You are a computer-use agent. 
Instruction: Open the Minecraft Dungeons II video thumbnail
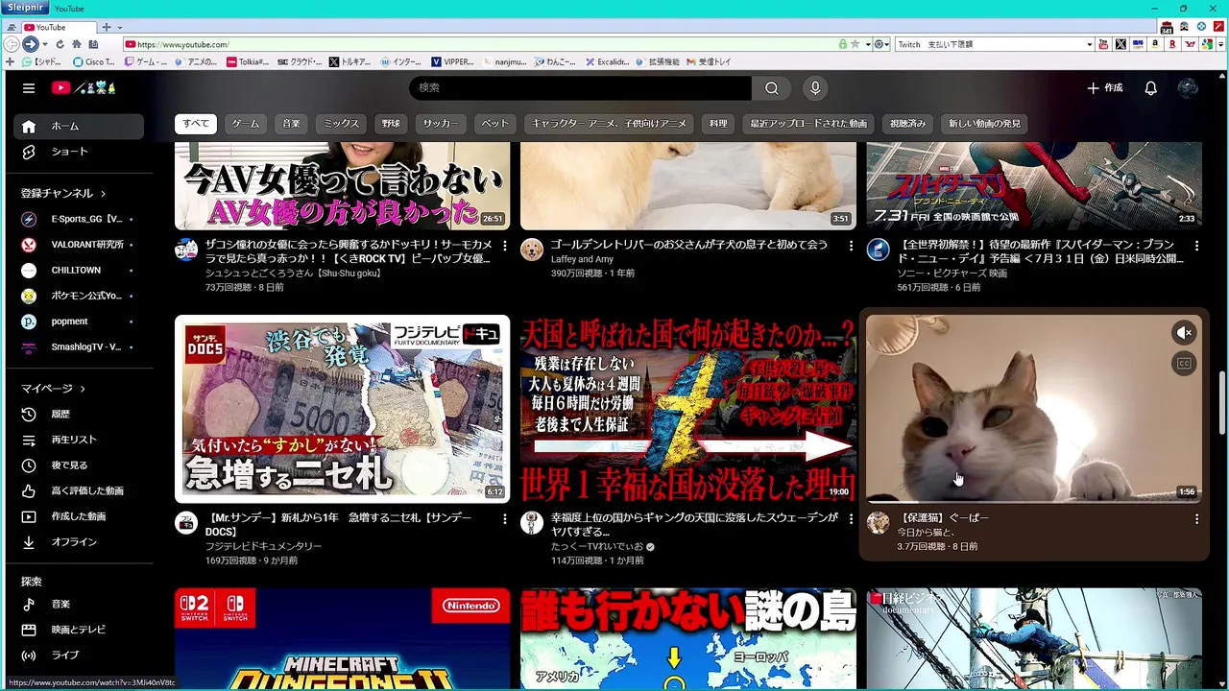coord(342,639)
